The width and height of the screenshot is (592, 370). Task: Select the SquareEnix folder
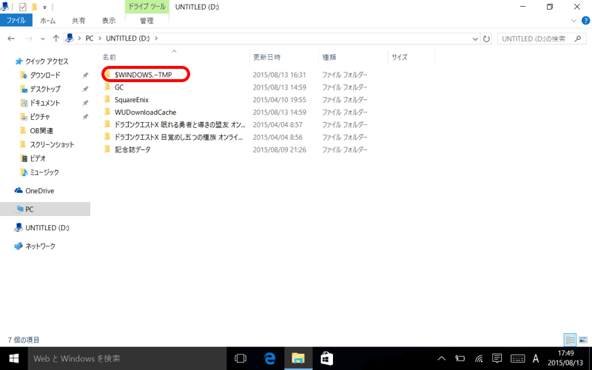tap(132, 99)
